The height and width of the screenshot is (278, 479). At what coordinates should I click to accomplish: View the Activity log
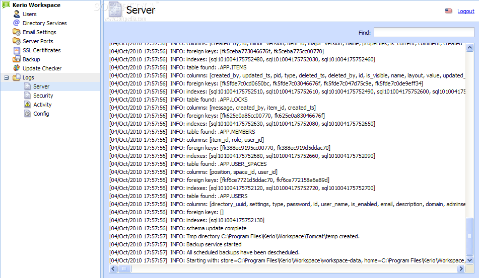pos(42,105)
